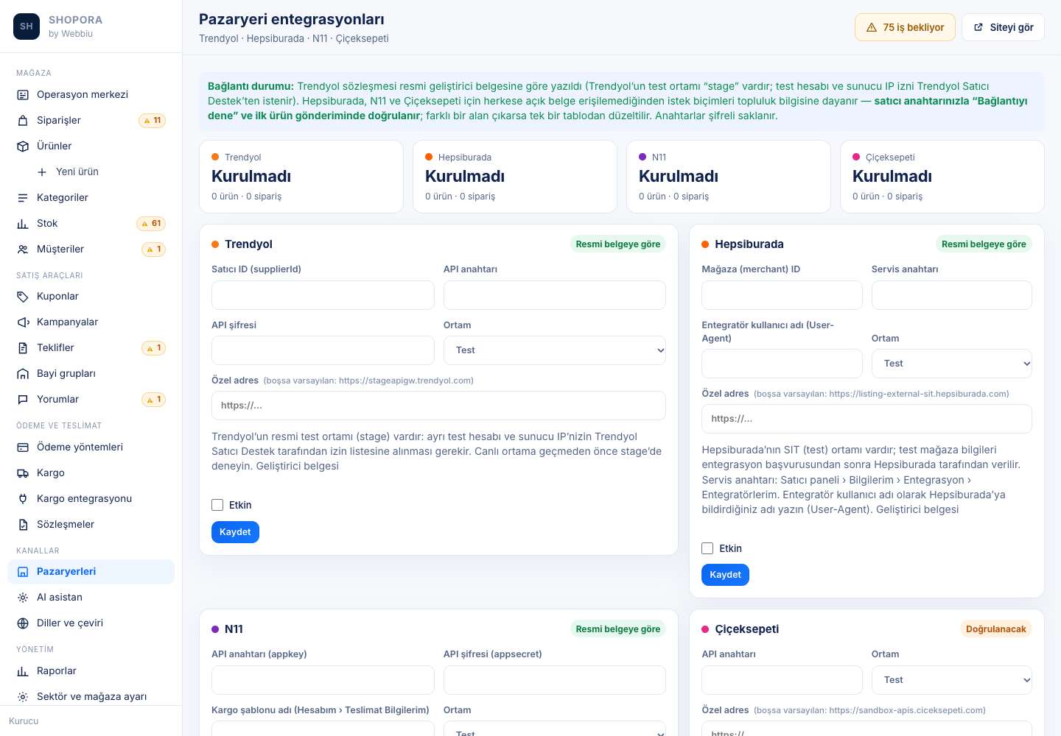1061x736 pixels.
Task: Open the Trendyol Ortam dropdown
Action: coord(555,350)
